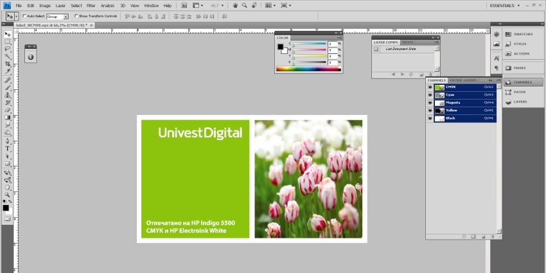Launch Bridge from application bar
This screenshot has height=273, width=546.
coord(184,5)
